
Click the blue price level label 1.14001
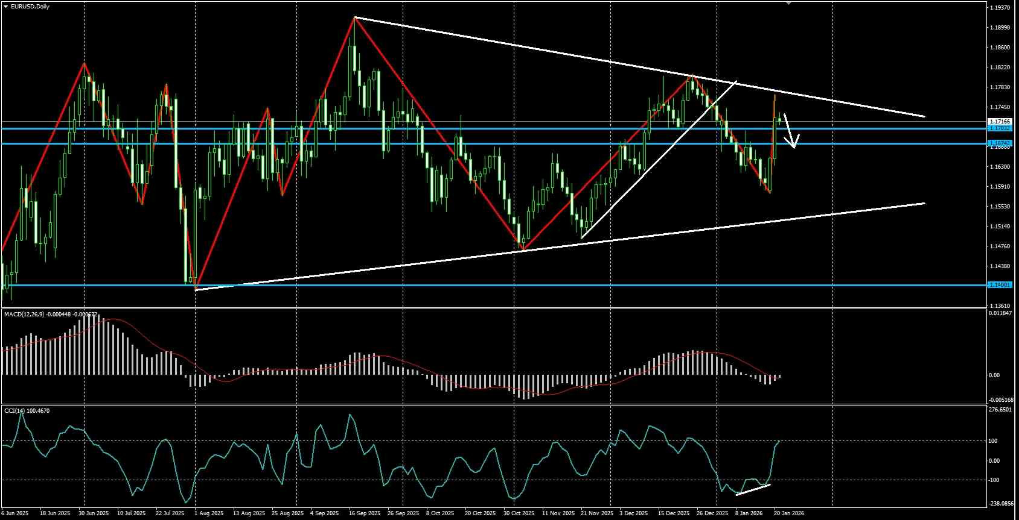(x=1000, y=284)
